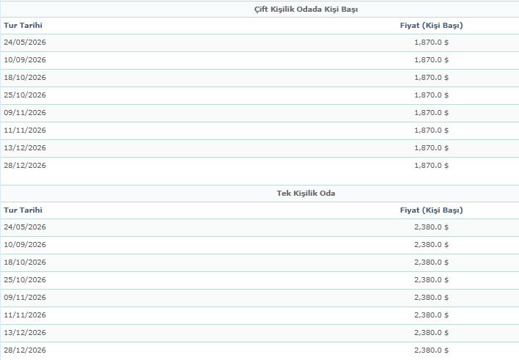Click 'Tur Tarihi' header in double room table
The image size is (519, 360).
click(23, 26)
